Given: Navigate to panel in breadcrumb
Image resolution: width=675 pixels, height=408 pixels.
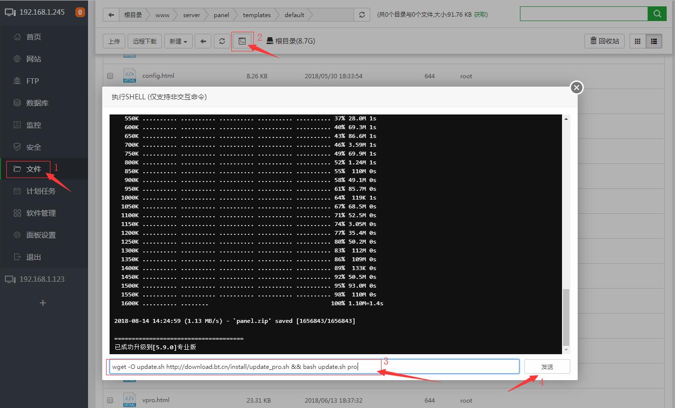Looking at the screenshot, I should click(x=222, y=15).
